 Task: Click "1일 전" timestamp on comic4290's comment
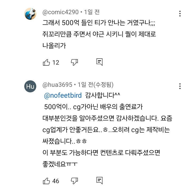pyautogui.click(x=92, y=12)
